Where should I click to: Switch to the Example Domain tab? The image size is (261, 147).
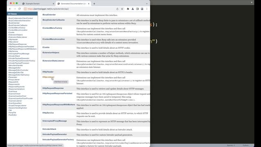tap(38, 4)
